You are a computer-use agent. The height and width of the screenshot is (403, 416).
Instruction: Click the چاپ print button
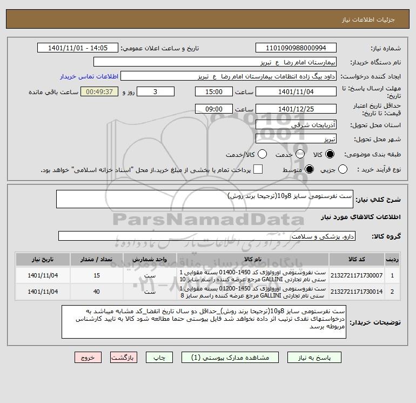(x=159, y=358)
